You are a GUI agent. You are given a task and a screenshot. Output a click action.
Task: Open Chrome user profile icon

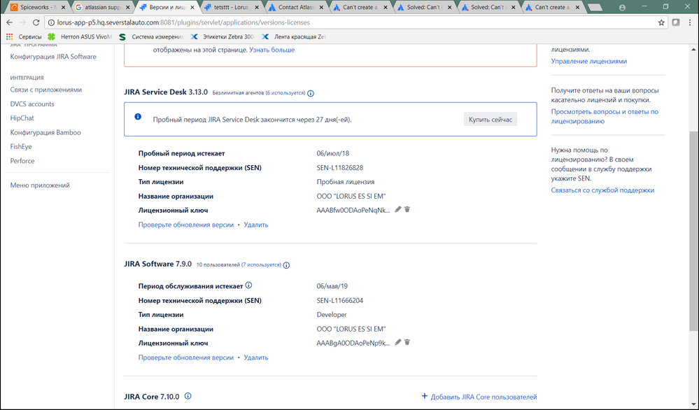(622, 7)
